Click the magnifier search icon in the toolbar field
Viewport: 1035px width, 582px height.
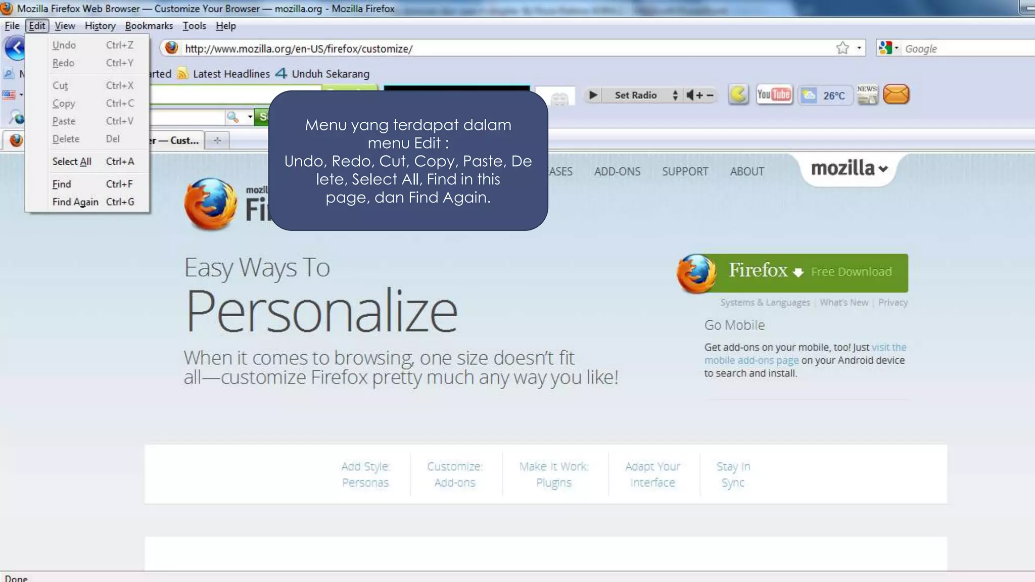[x=232, y=117]
